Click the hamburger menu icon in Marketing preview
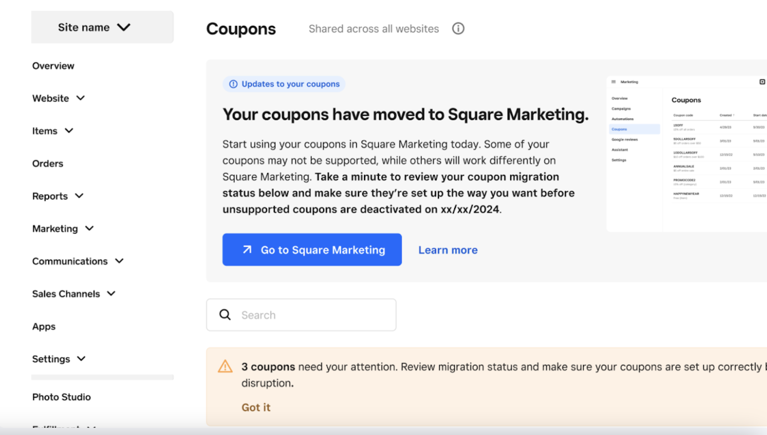This screenshot has height=435, width=767. click(x=613, y=82)
